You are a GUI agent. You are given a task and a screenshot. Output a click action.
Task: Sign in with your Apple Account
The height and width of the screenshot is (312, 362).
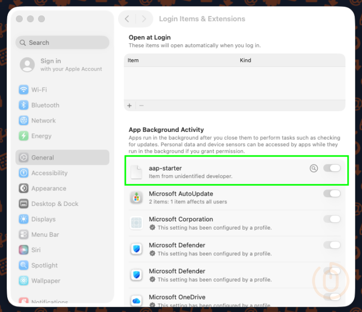[61, 65]
